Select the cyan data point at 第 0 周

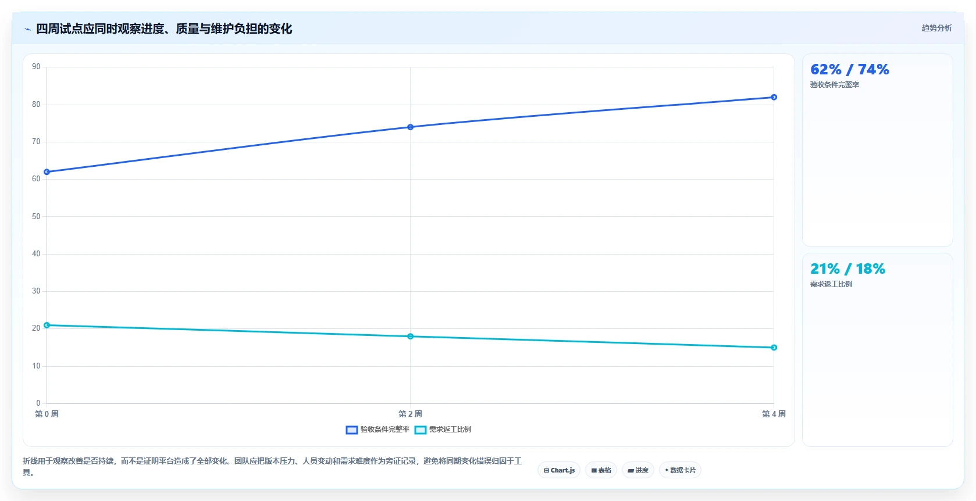(x=47, y=325)
